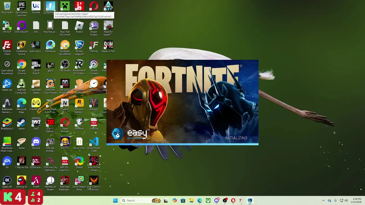Open Microsoft Store from taskbar
The width and height of the screenshot is (365, 205).
point(183,200)
